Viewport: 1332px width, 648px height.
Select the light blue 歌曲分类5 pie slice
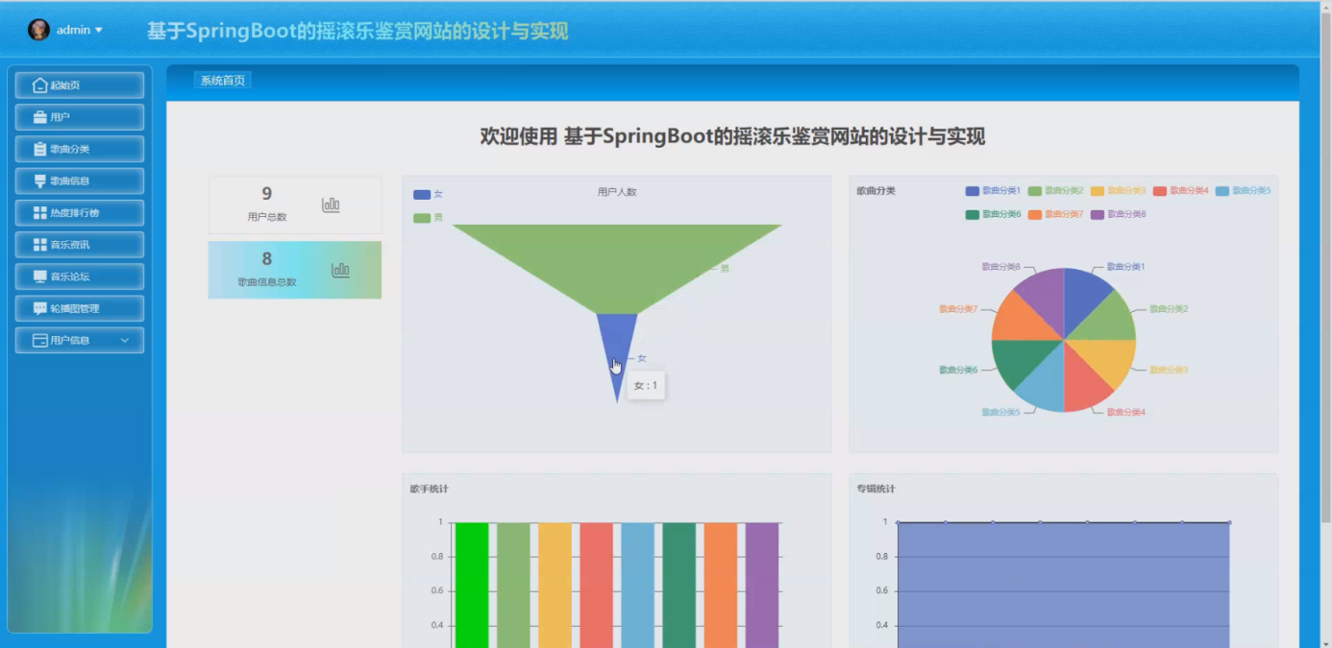coord(1045,384)
